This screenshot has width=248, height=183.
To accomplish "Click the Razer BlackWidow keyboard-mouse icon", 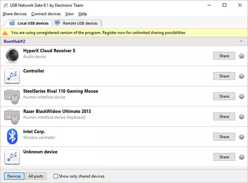I will click(x=12, y=117).
